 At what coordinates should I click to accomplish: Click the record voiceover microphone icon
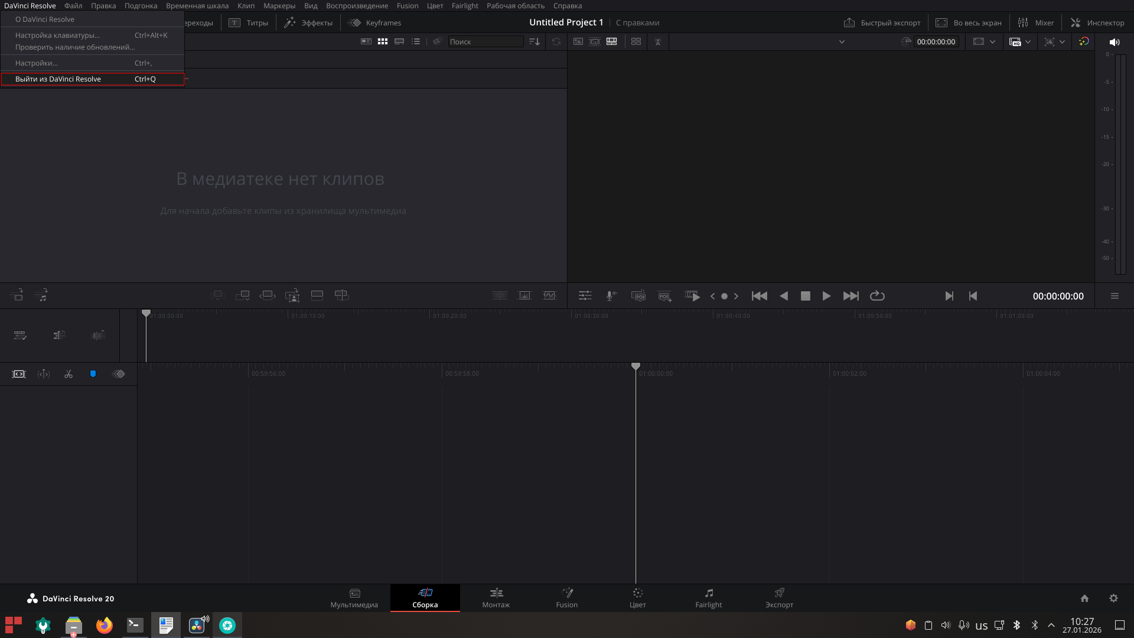(611, 296)
